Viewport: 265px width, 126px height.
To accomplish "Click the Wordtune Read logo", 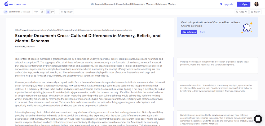I will click(16, 4).
